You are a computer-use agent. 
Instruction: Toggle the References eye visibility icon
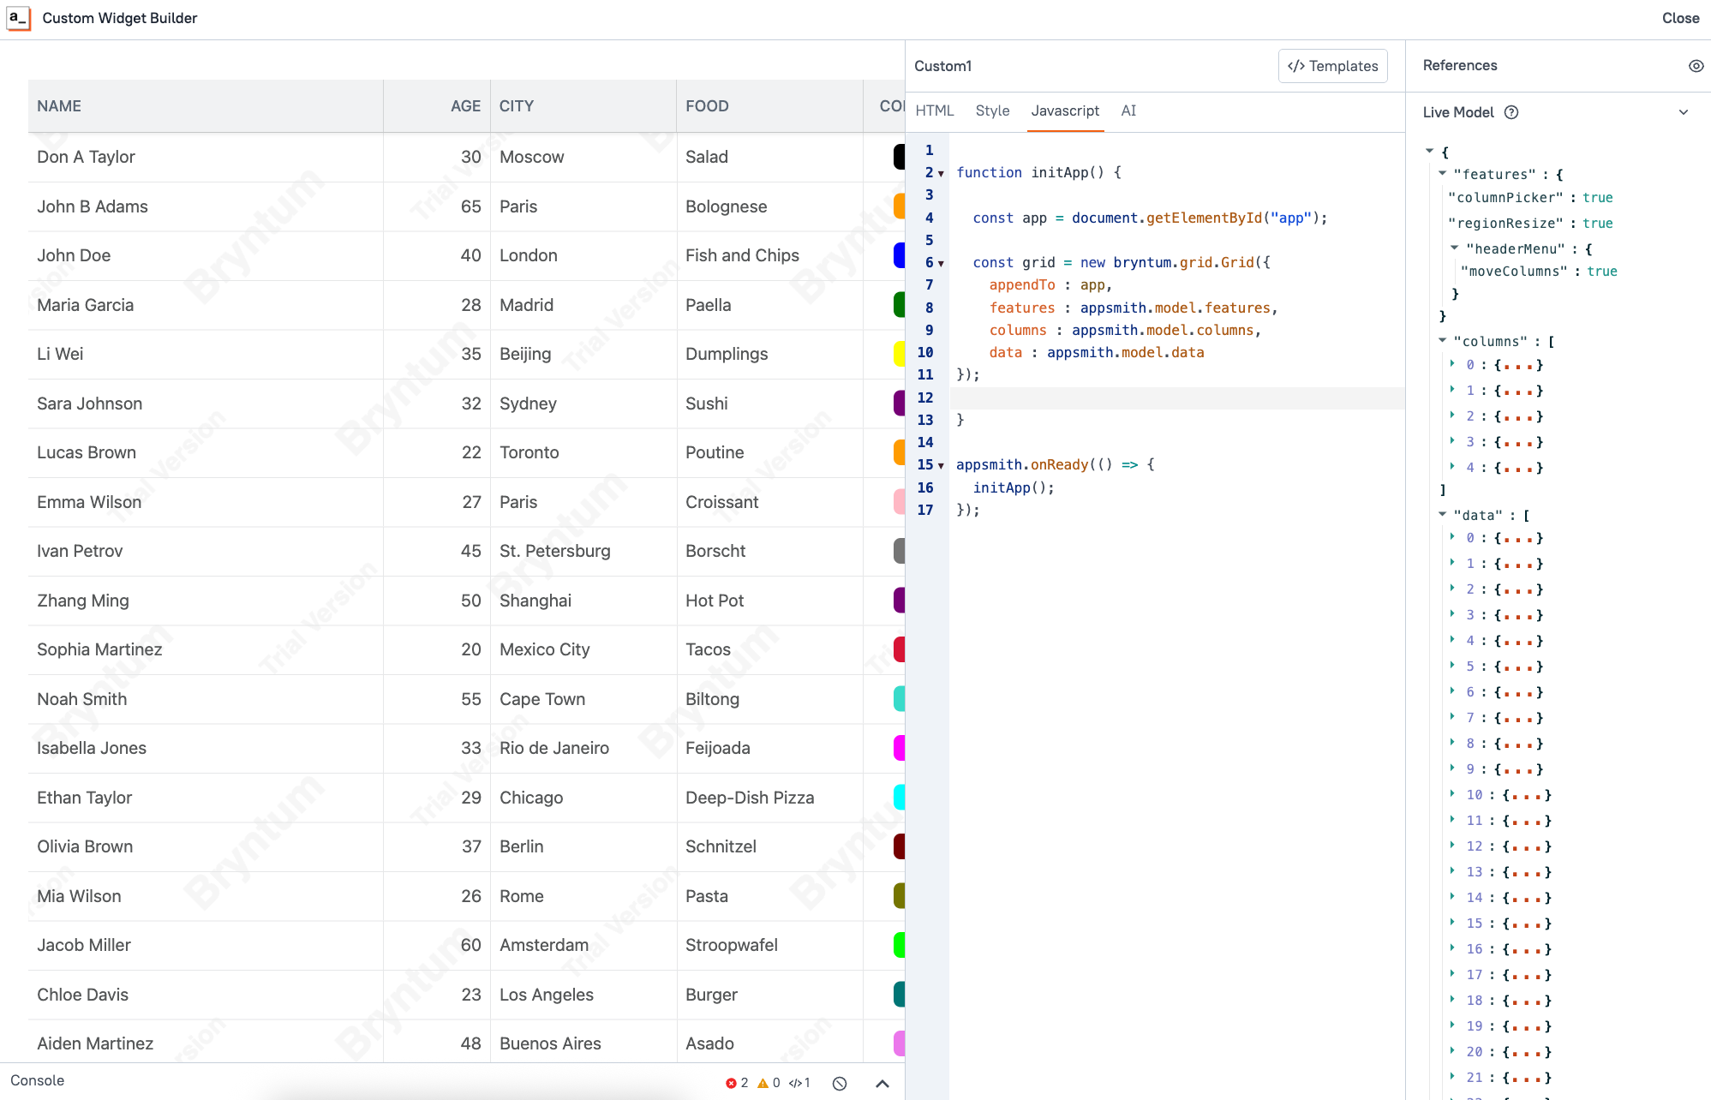(x=1696, y=66)
